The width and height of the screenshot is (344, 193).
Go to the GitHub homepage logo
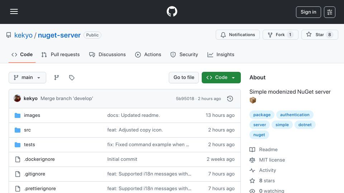[x=172, y=11]
